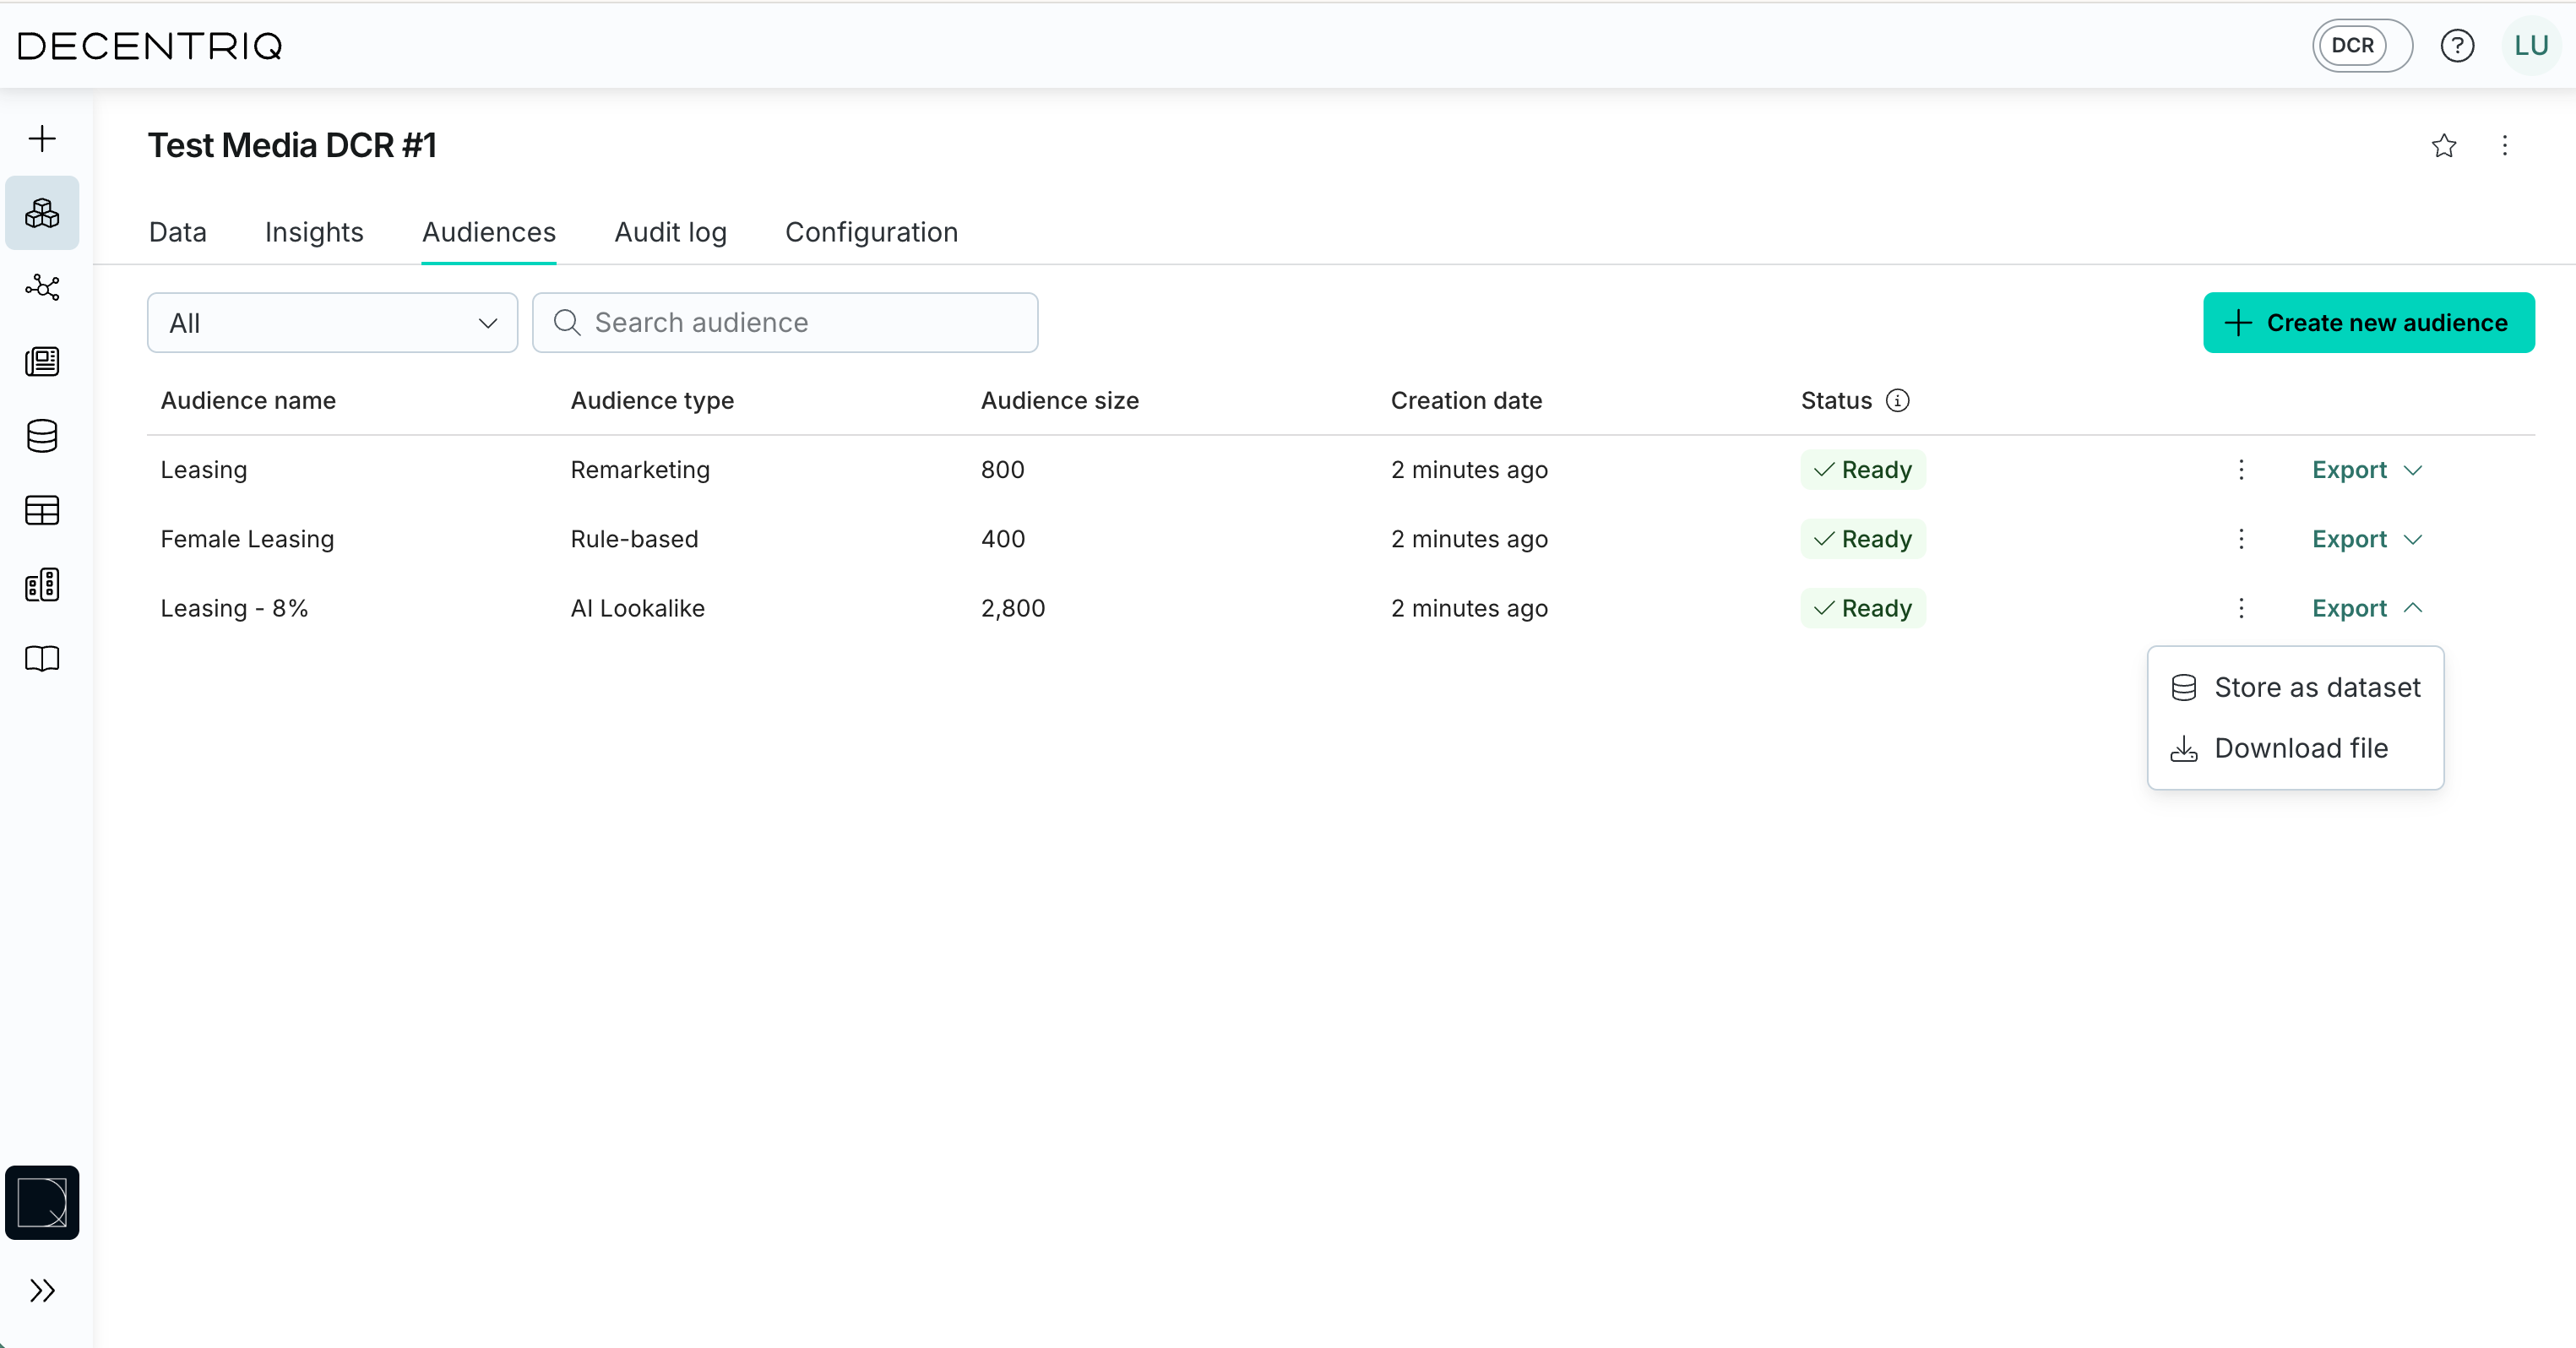Open more options for Female Leasing row

coord(2241,539)
